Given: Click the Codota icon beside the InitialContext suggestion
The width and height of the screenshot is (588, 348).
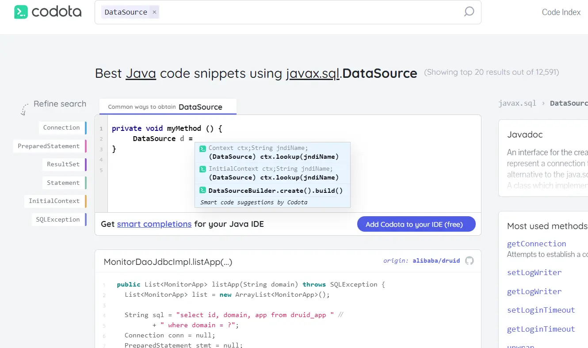Looking at the screenshot, I should [203, 168].
